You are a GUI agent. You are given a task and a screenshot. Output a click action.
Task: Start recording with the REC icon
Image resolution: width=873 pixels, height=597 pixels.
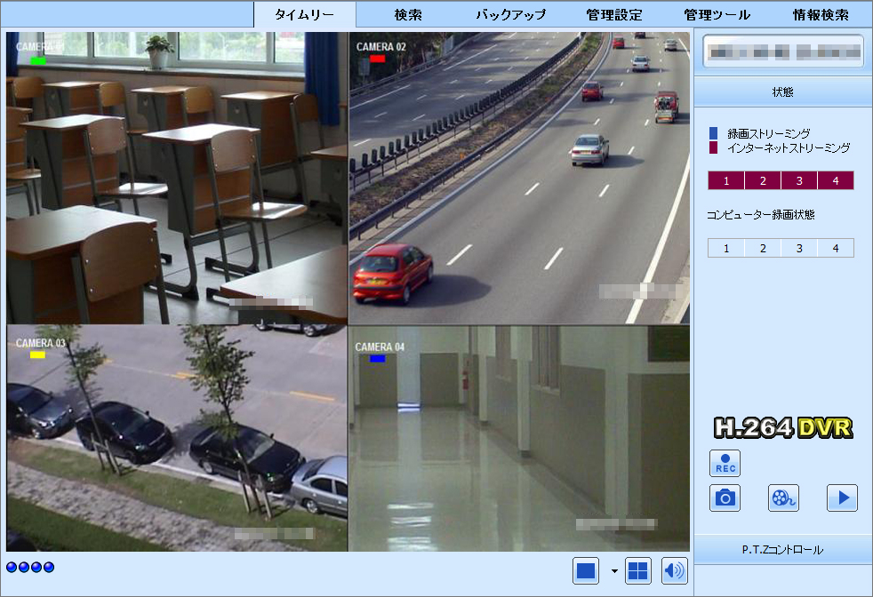[724, 463]
